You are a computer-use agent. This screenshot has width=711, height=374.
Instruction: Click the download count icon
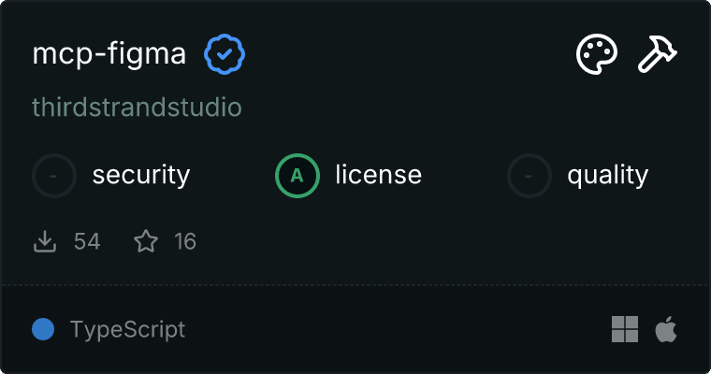pyautogui.click(x=45, y=242)
